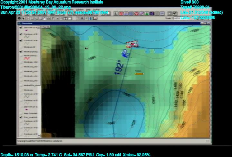The image size is (232, 157).
Task: Click the green tree-shaped toolbar icon
Action: [147, 14]
